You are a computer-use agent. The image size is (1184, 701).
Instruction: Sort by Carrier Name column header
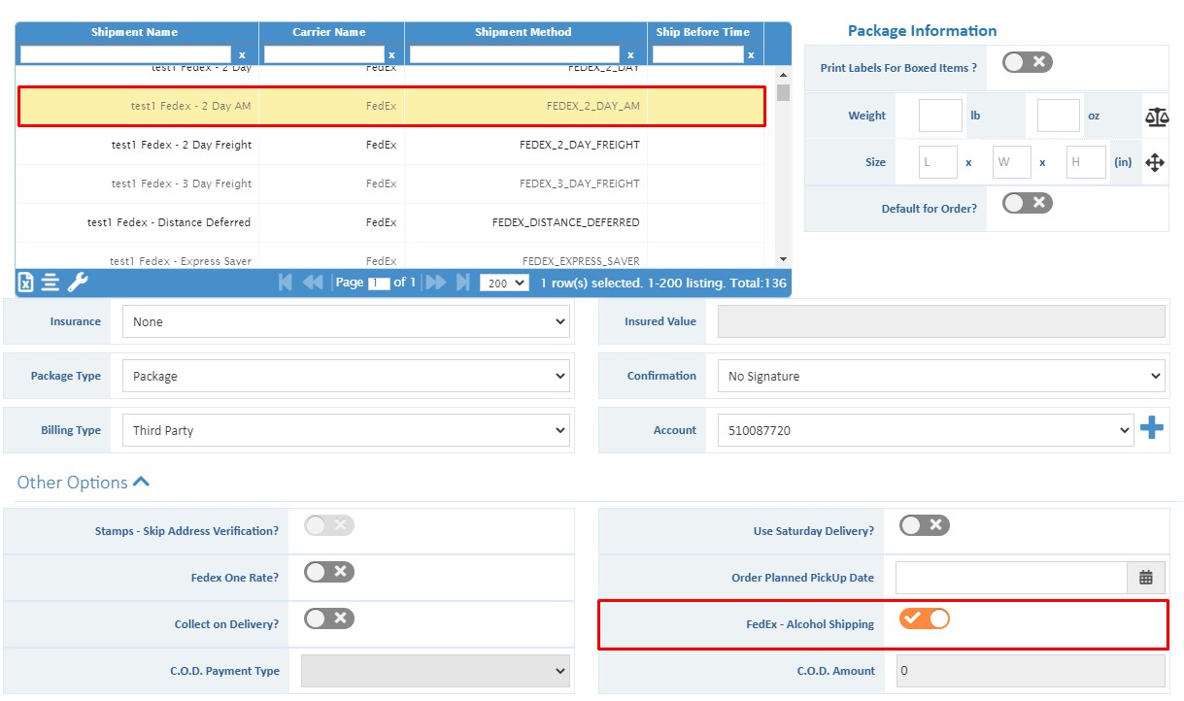(329, 32)
